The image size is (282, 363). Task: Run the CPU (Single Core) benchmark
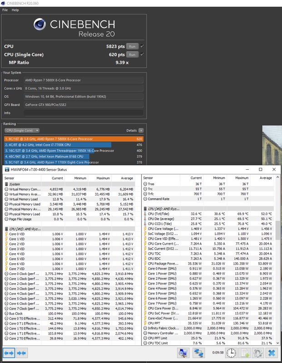[x=132, y=54]
